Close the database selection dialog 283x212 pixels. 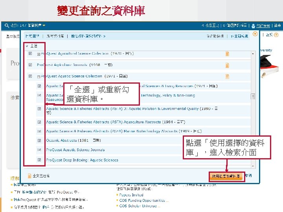255,34
